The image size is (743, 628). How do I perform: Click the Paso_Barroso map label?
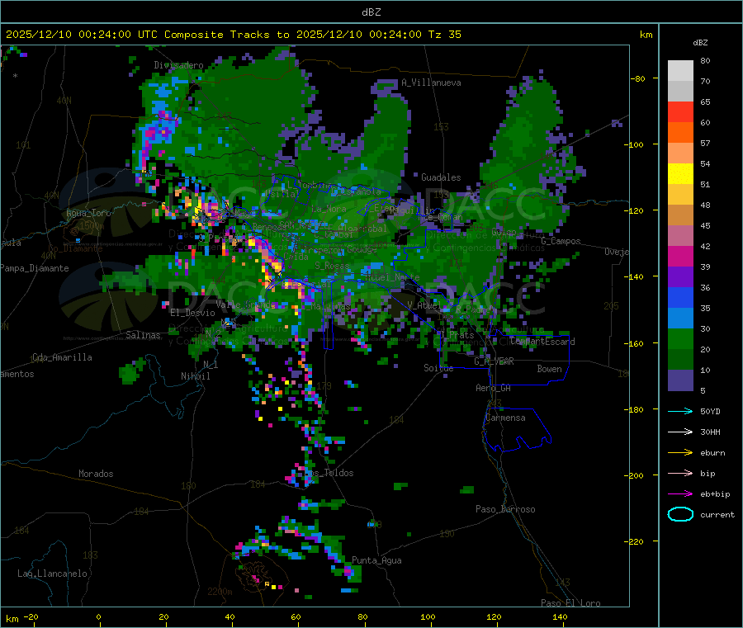505,509
